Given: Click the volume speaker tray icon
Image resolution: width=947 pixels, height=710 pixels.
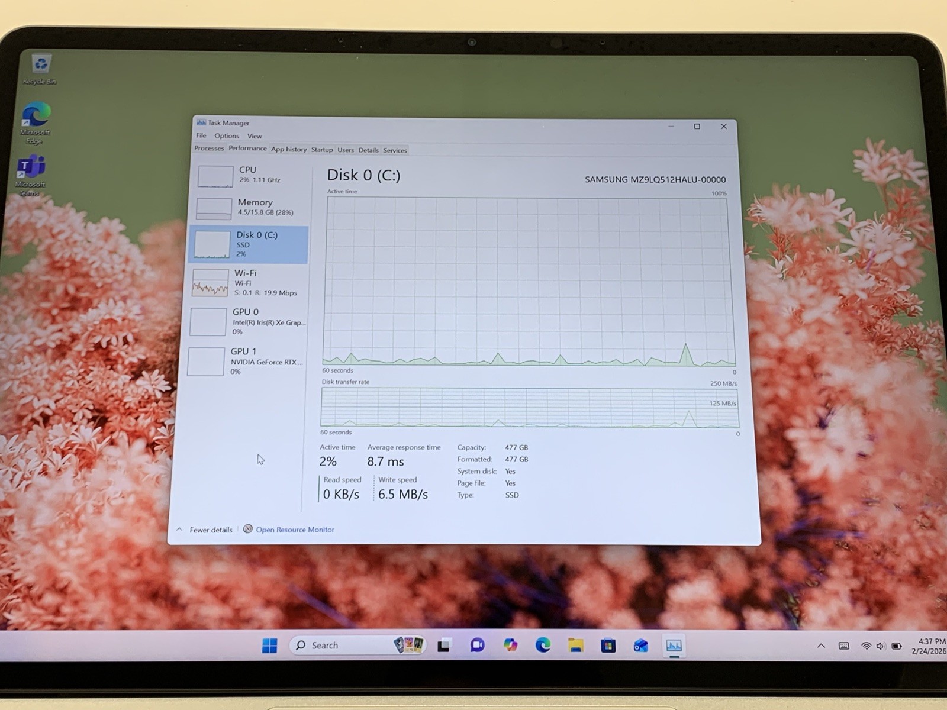Looking at the screenshot, I should tap(881, 646).
